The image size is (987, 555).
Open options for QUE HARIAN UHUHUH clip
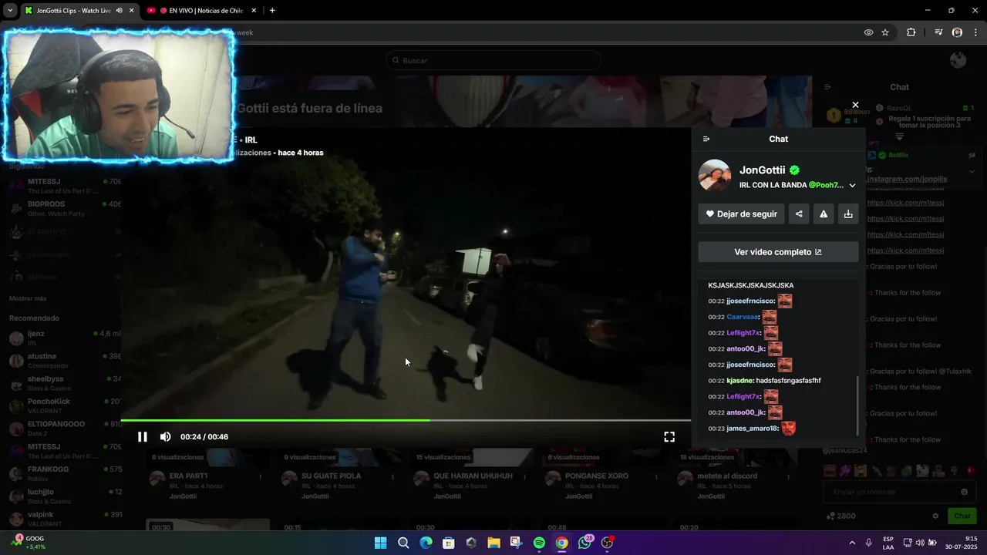click(x=526, y=477)
